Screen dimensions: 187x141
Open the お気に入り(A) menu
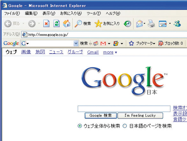pos(71,13)
